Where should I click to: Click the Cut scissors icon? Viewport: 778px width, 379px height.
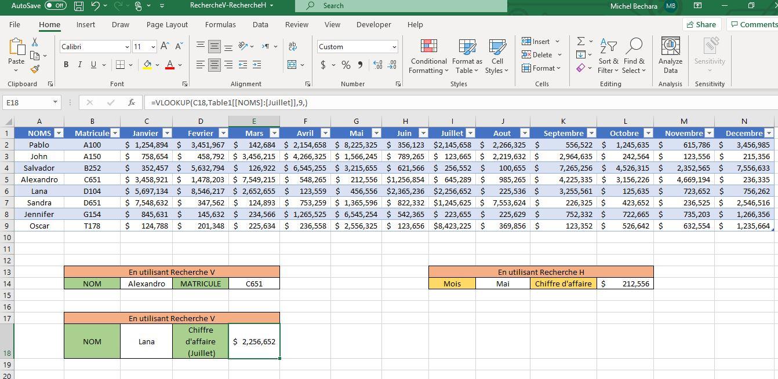pos(35,42)
